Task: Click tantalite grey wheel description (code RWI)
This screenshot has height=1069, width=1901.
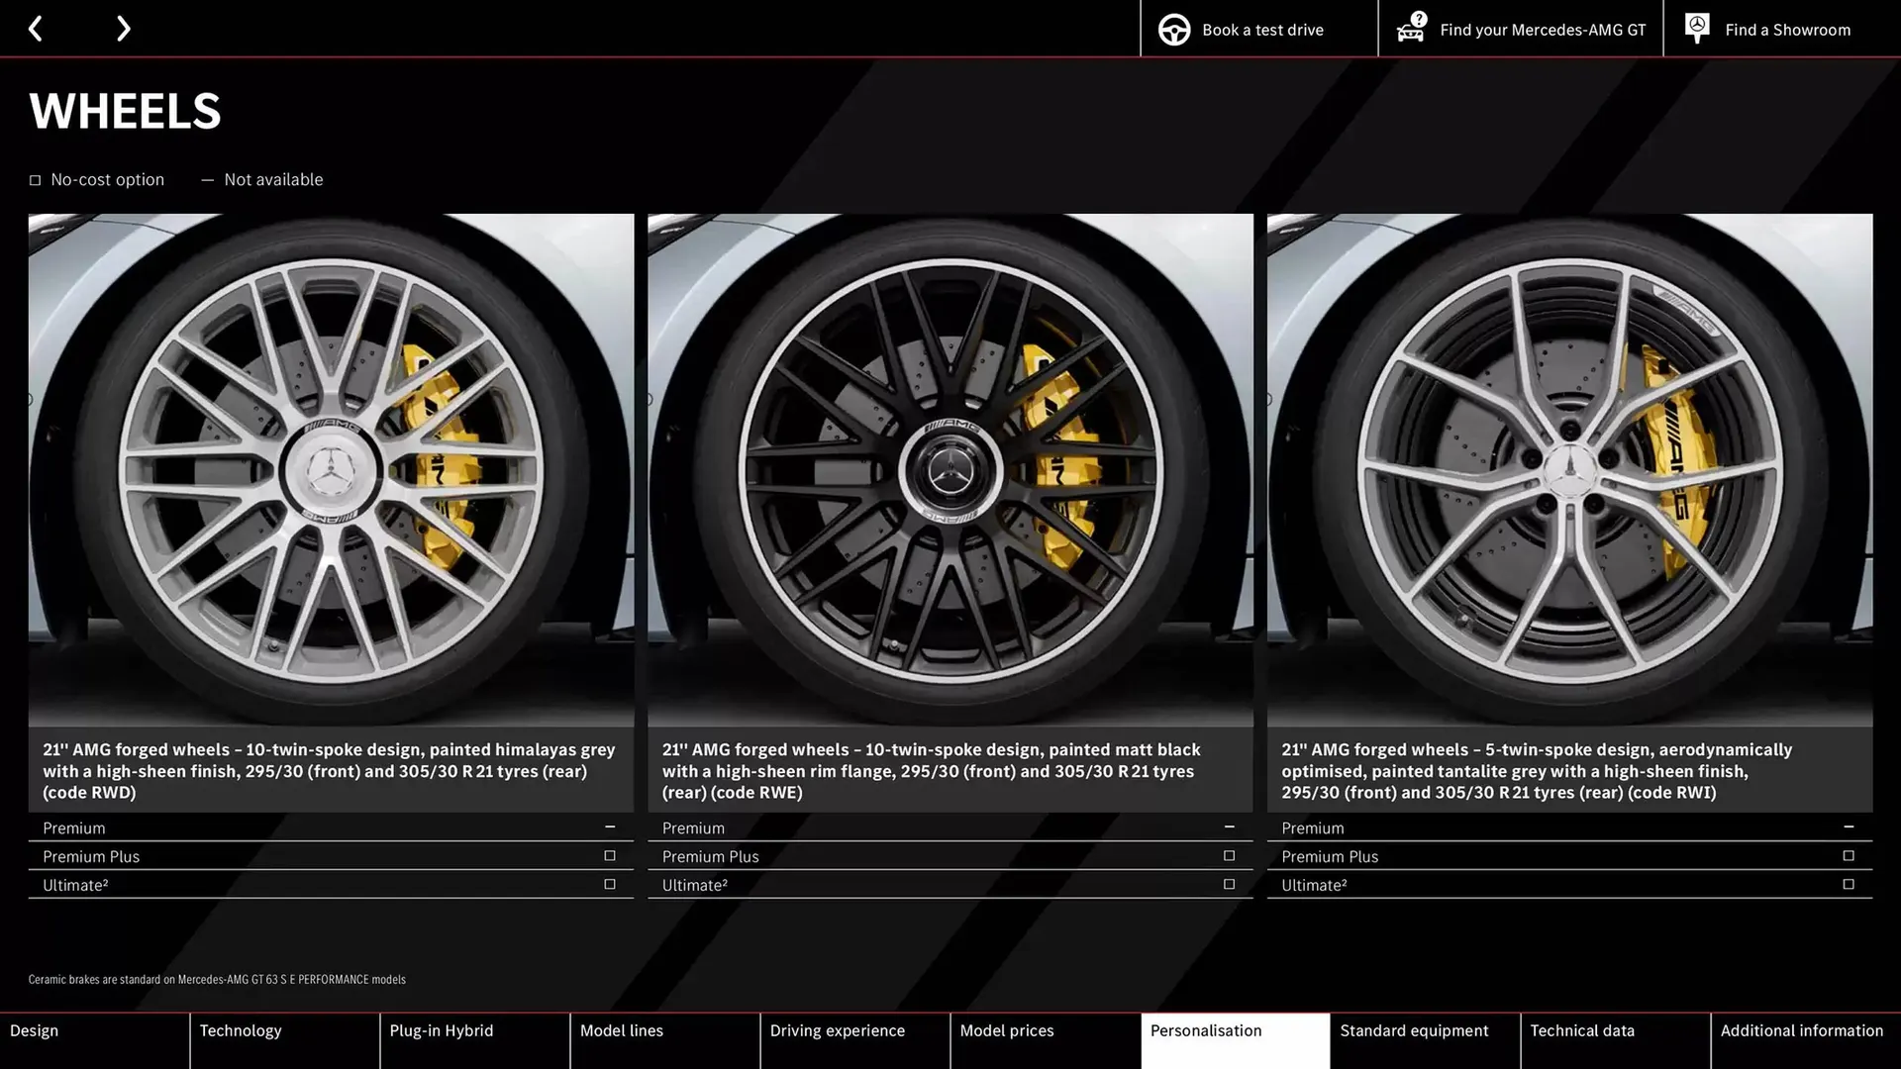Action: tap(1537, 771)
